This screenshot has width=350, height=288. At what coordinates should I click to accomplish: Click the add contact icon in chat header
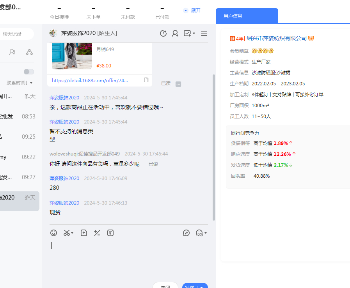pyautogui.click(x=175, y=34)
